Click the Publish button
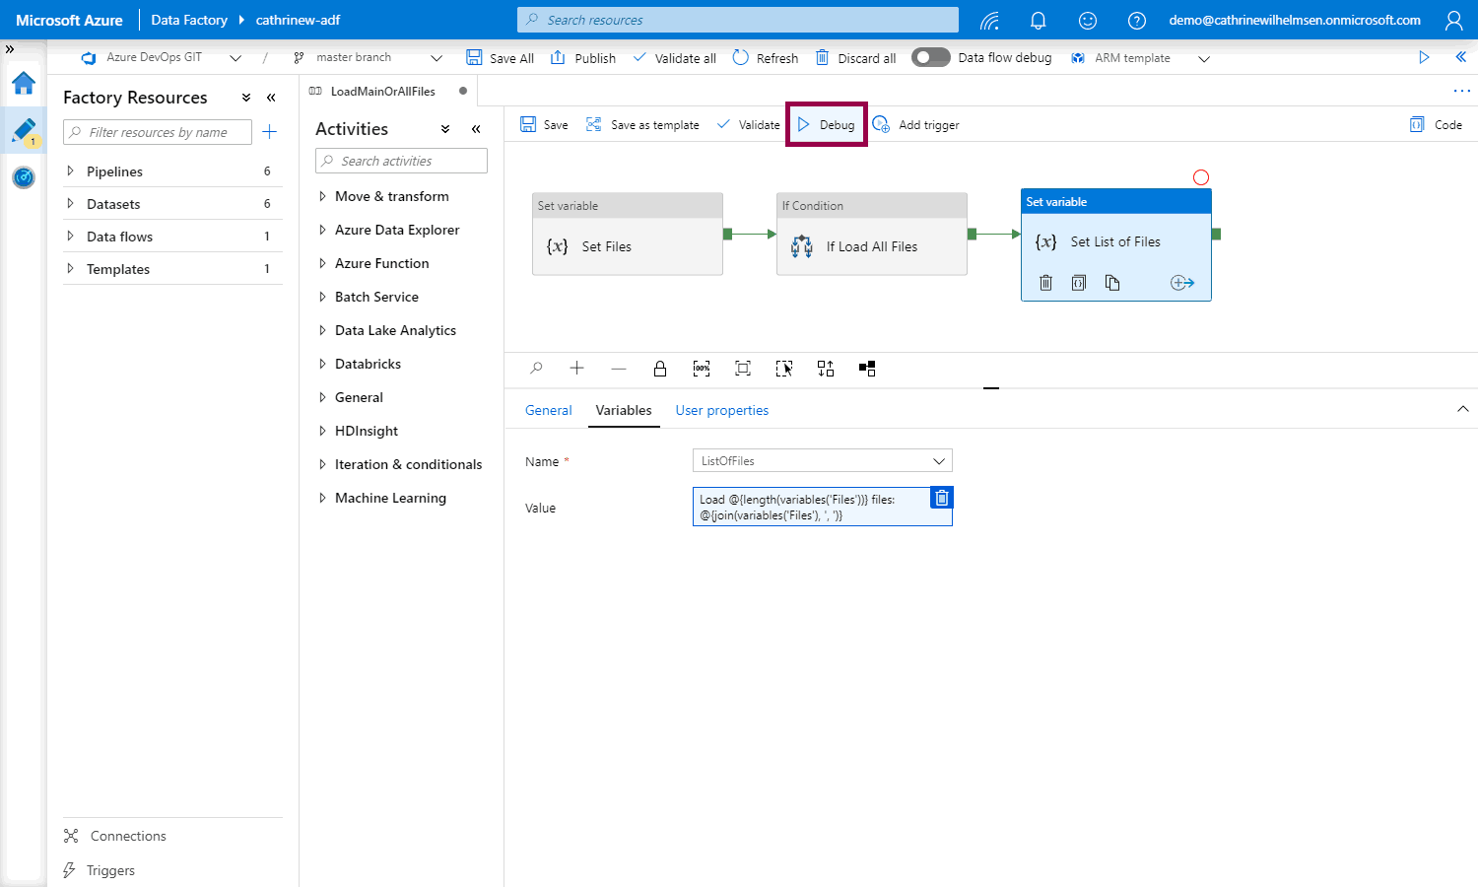The image size is (1478, 887). tap(583, 58)
